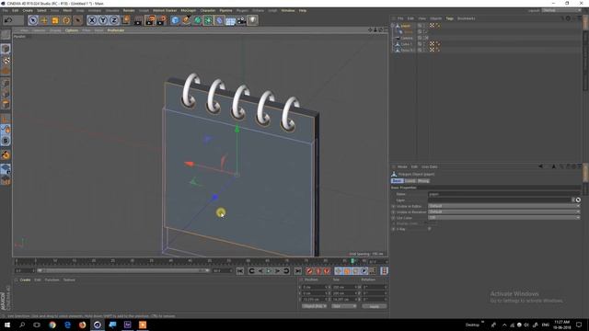Click the Deformer (Bend) icon
589x331 pixels.
point(219,20)
